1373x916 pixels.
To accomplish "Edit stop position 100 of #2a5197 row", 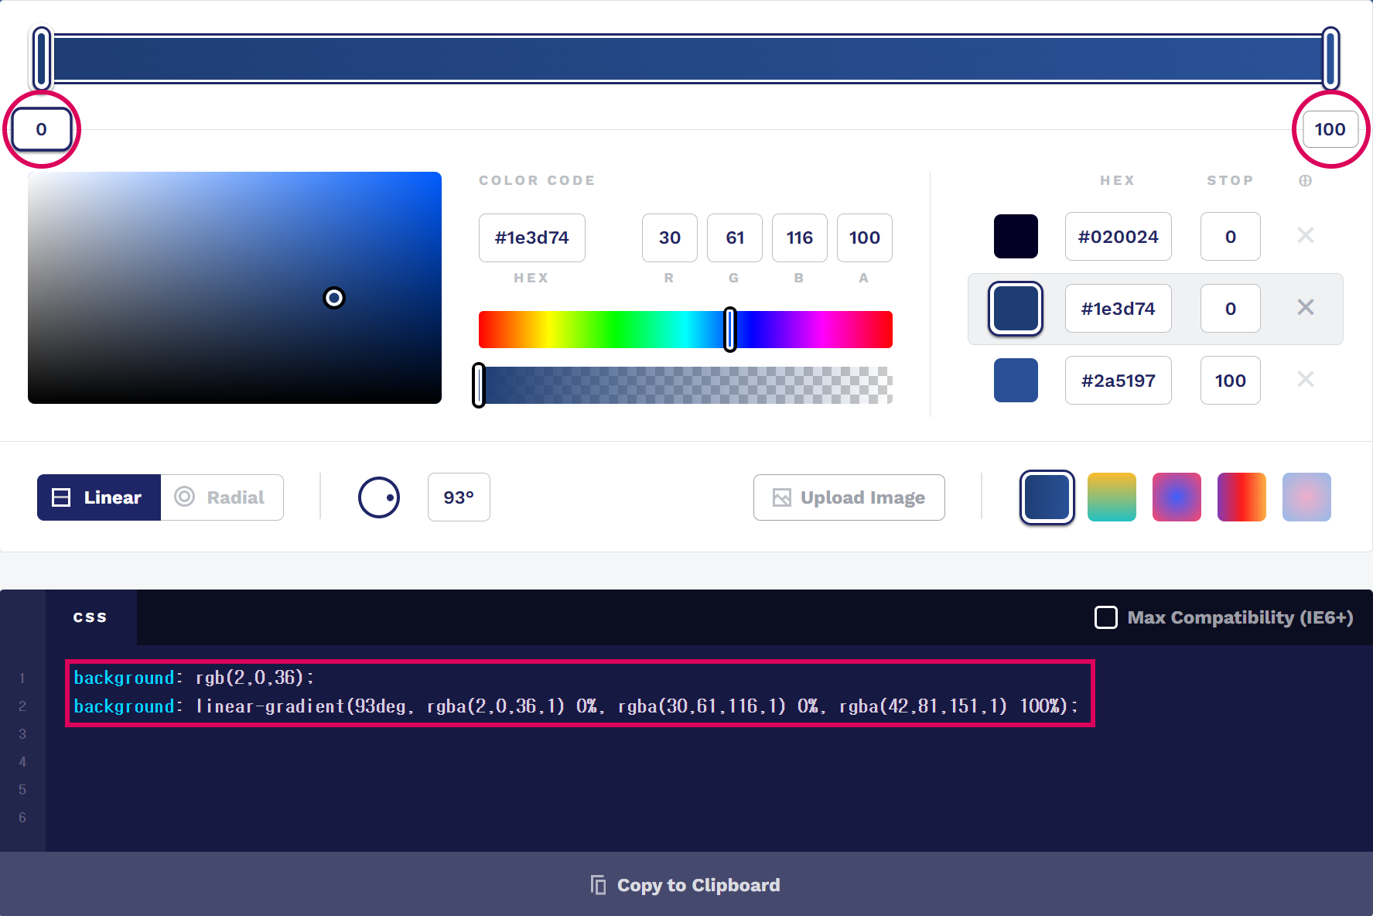I will point(1231,381).
